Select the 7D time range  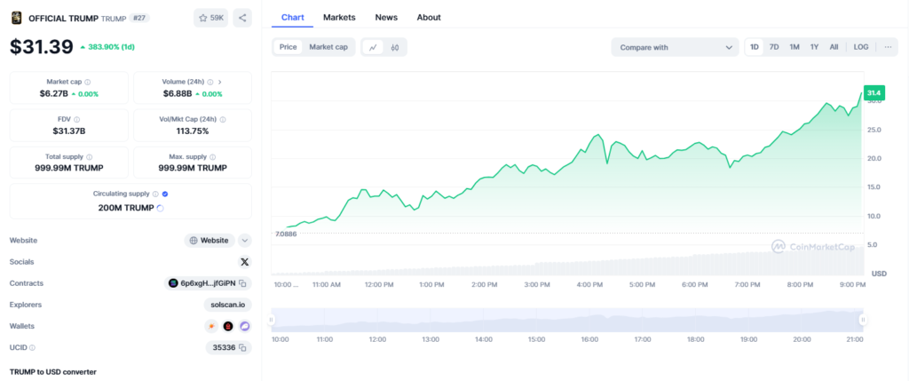774,48
